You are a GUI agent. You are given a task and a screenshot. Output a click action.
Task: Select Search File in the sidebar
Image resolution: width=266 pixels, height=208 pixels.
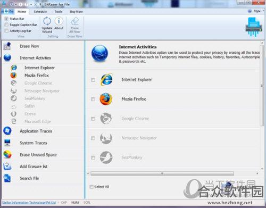tap(43, 178)
